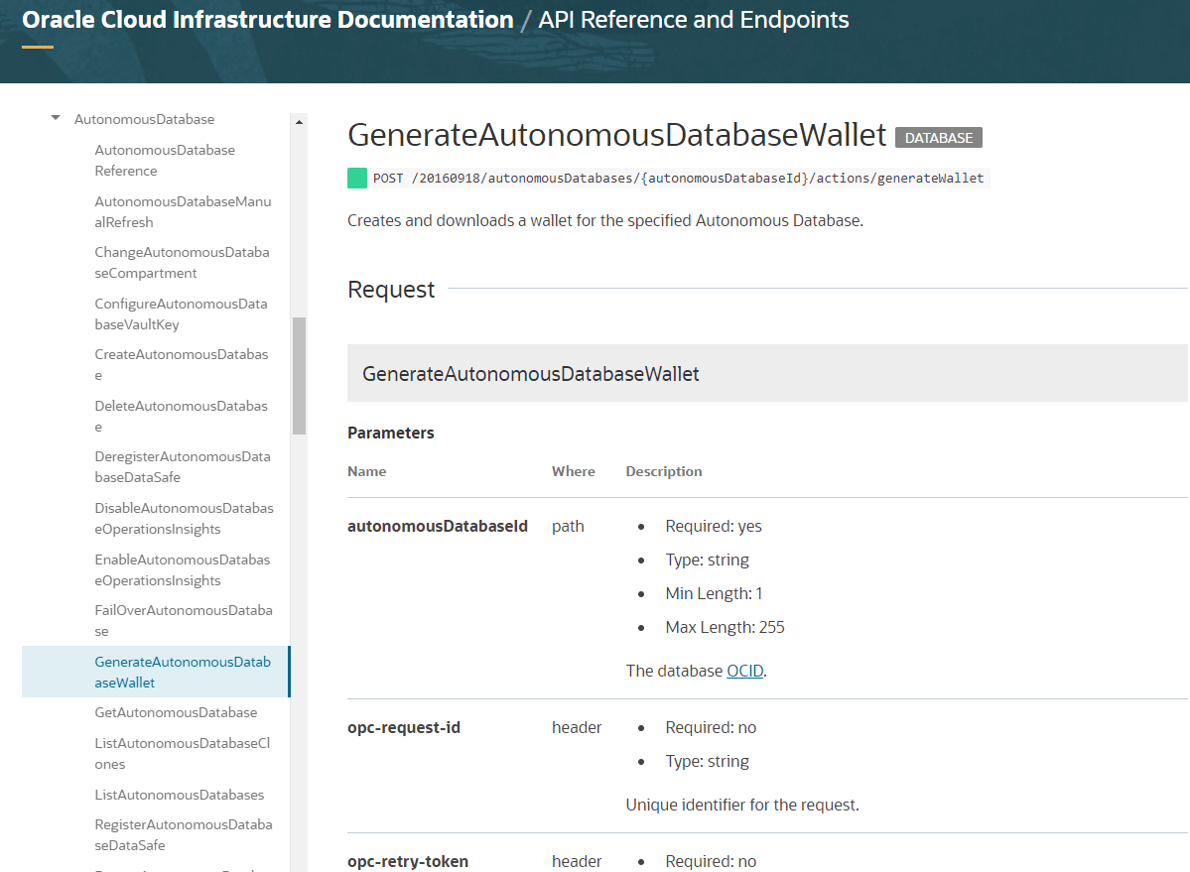Click the 'path' value for autonomousDatabaseId

pyautogui.click(x=568, y=526)
